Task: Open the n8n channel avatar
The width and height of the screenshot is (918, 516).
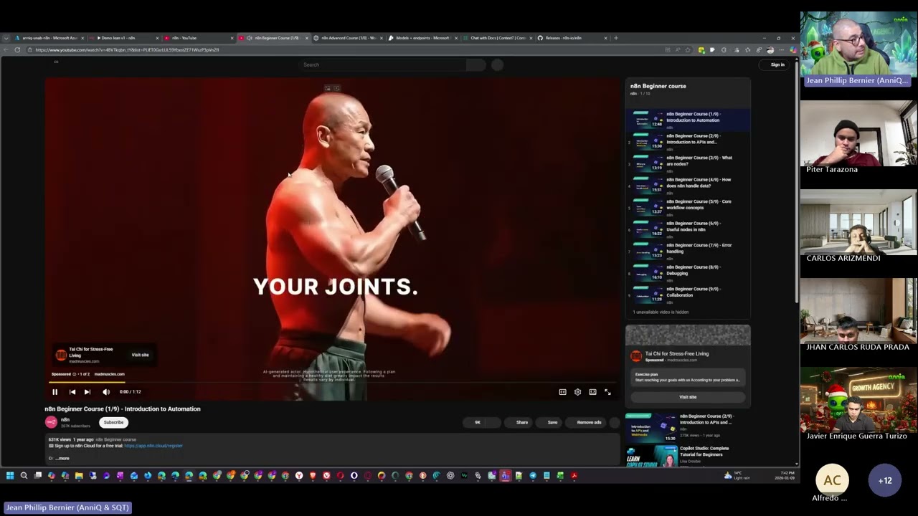Action: point(51,422)
